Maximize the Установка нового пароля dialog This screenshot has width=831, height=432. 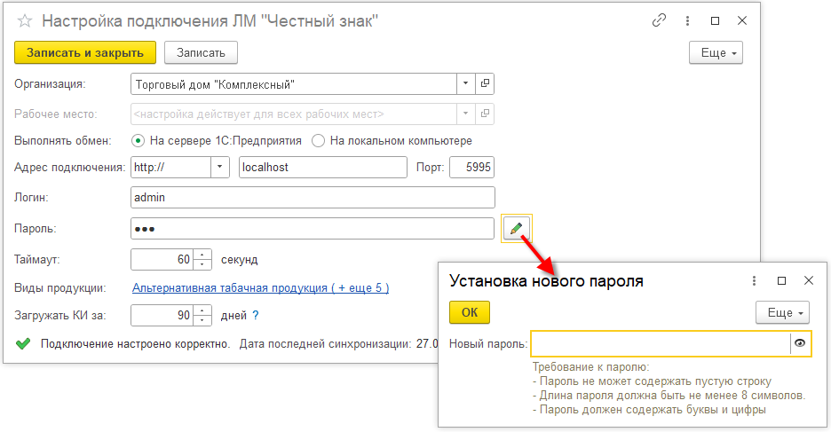781,280
